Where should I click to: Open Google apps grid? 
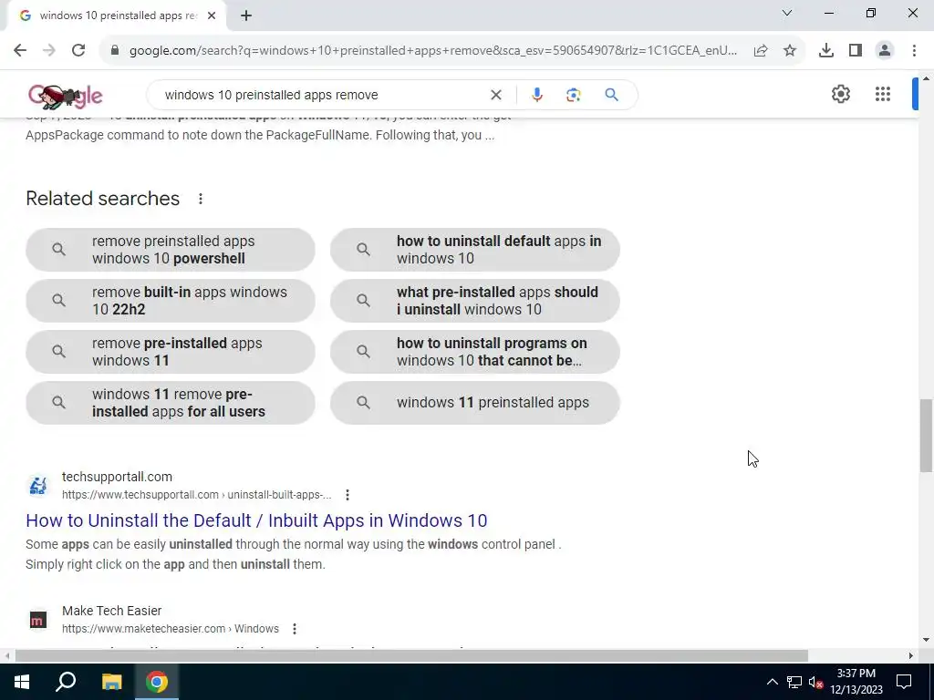tap(883, 94)
